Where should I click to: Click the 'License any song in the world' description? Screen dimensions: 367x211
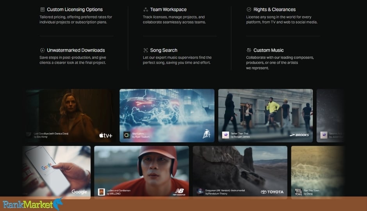tap(281, 20)
